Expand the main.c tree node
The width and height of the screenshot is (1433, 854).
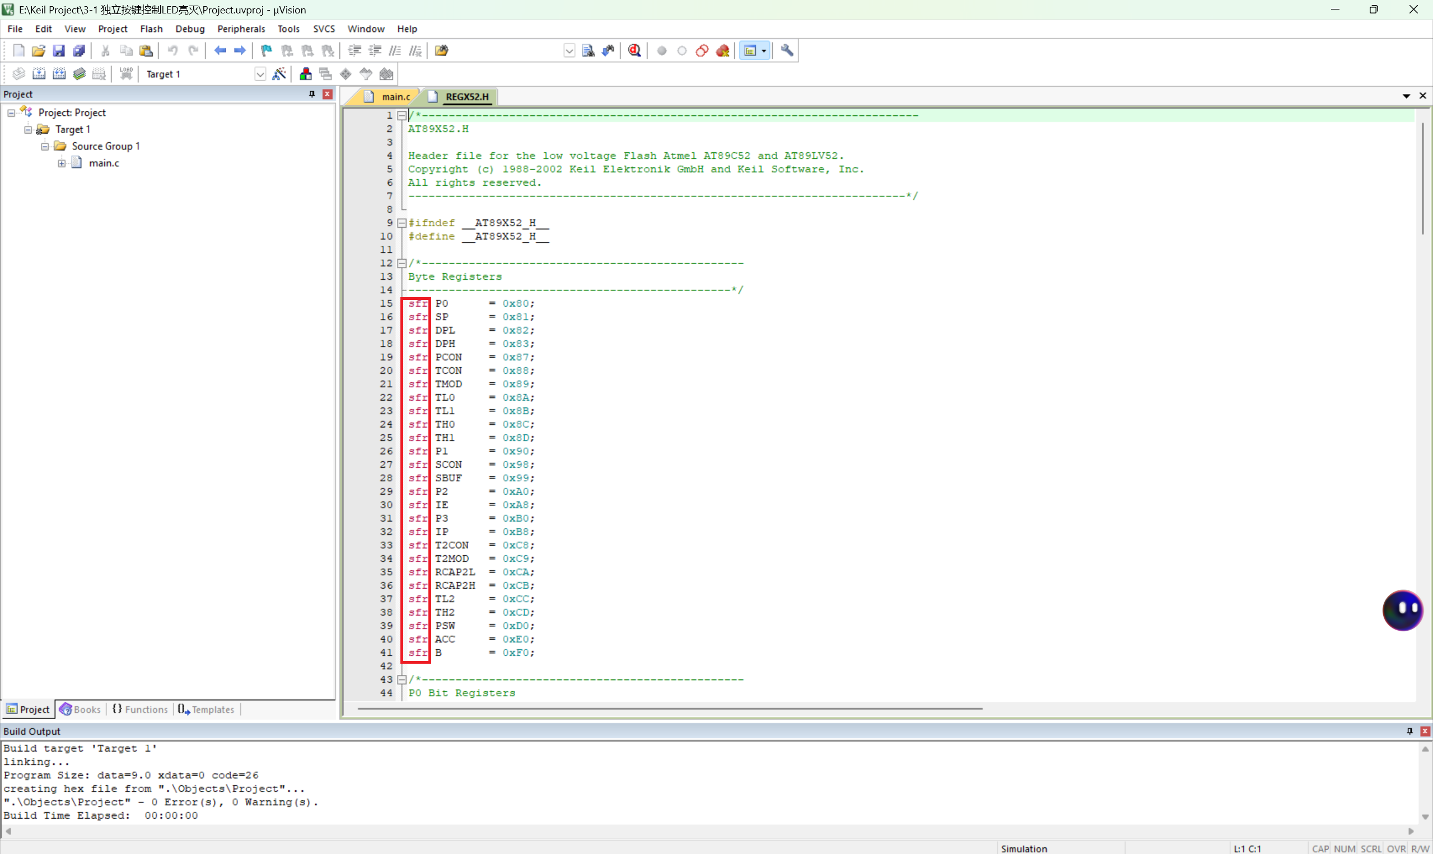pyautogui.click(x=62, y=163)
